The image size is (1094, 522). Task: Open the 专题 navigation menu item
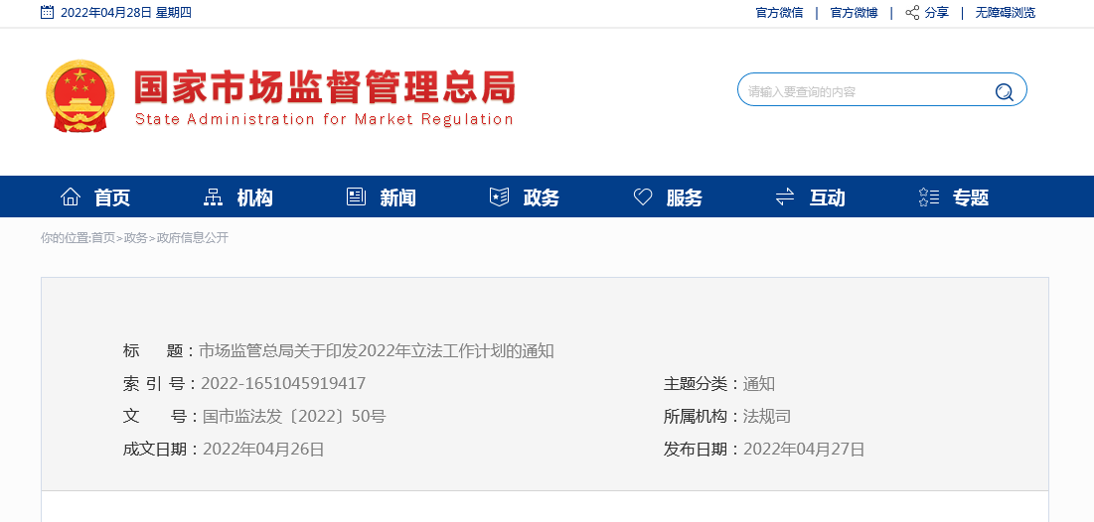(x=971, y=197)
